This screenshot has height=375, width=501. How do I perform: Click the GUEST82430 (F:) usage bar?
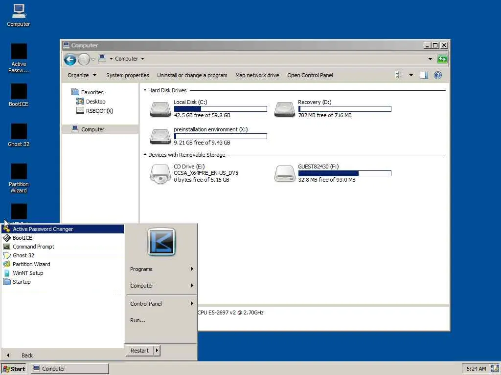click(345, 173)
